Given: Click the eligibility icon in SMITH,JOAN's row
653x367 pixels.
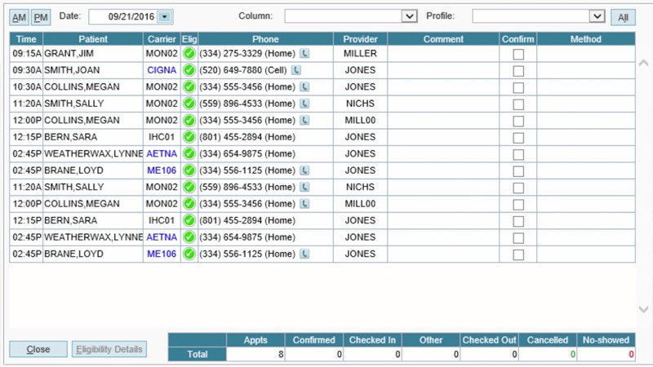Looking at the screenshot, I should (x=189, y=70).
